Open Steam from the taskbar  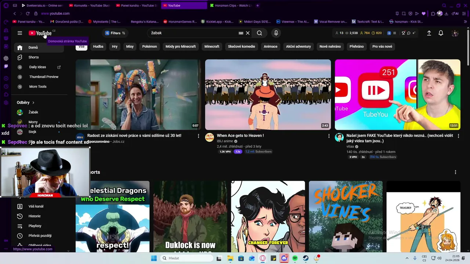coord(305,258)
